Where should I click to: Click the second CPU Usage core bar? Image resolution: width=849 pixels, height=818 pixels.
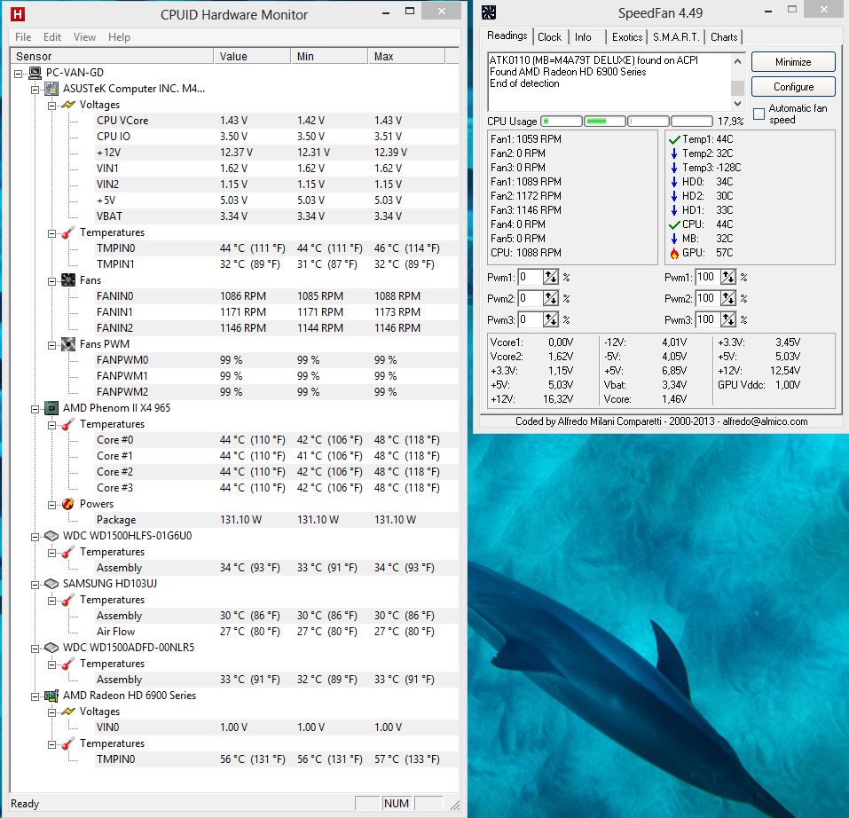click(x=605, y=122)
